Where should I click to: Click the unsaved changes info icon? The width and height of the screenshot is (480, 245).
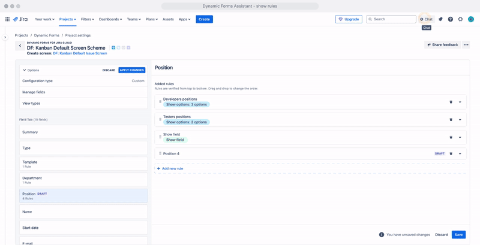[382, 235]
